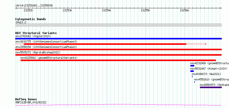The image size is (229, 108).
Task: Click the small blue nsv5931467 bar
Action: 192,71
